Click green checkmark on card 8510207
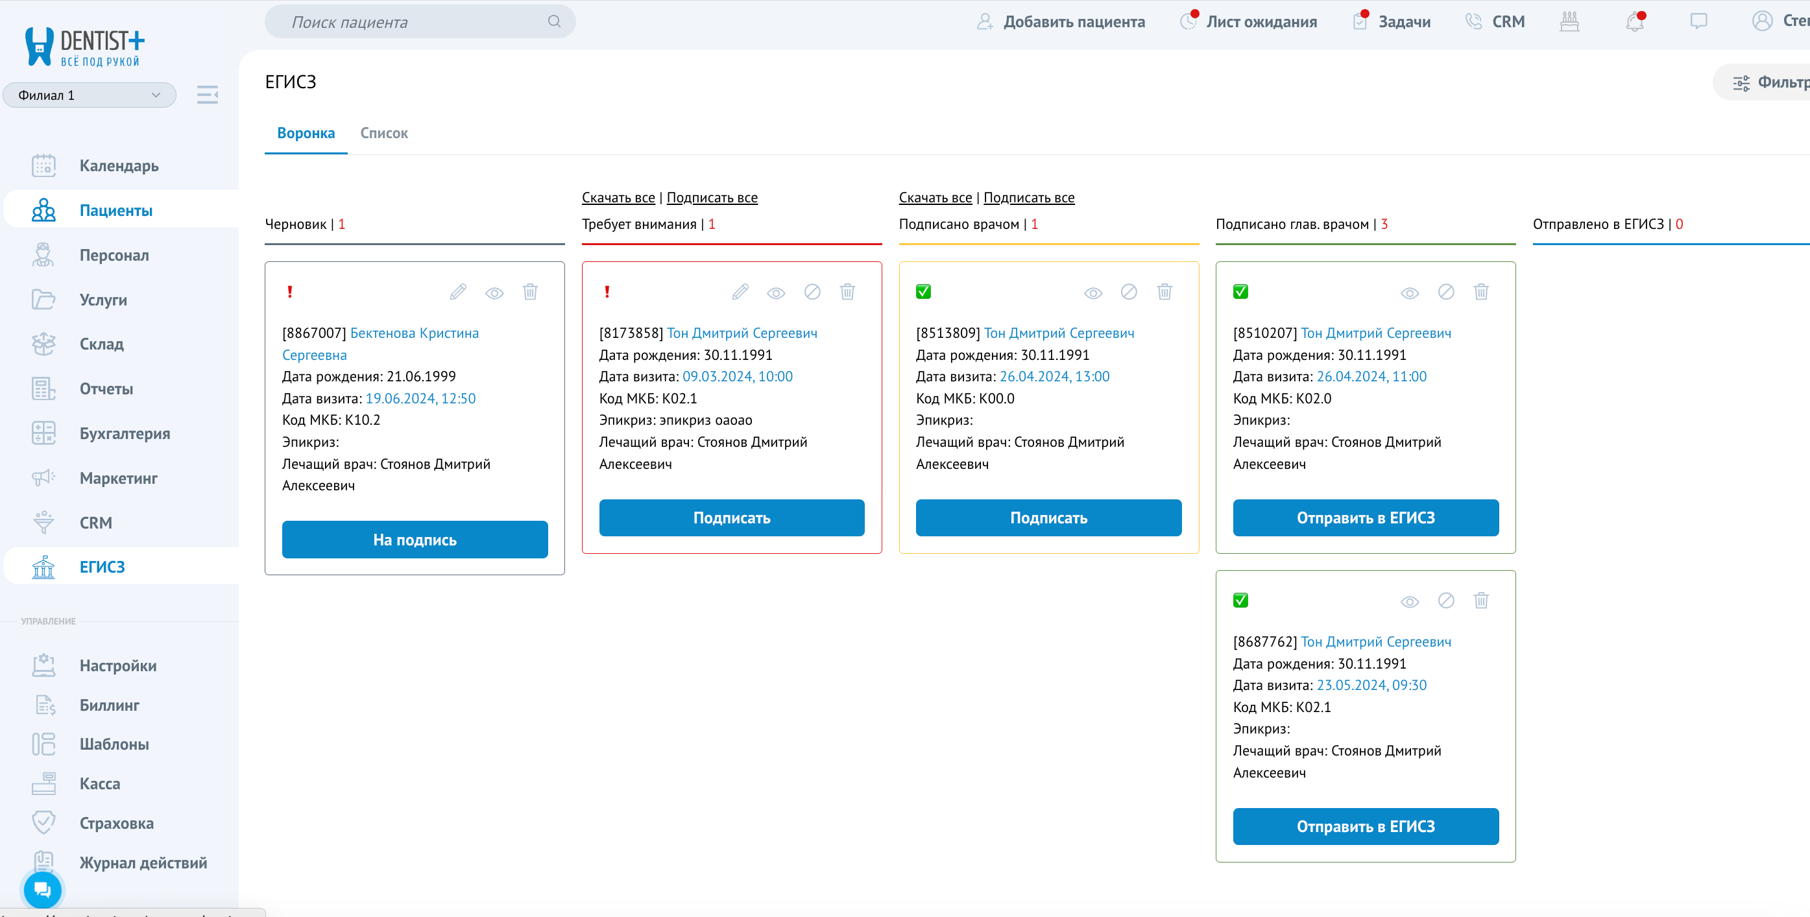Viewport: 1810px width, 917px height. [x=1241, y=291]
